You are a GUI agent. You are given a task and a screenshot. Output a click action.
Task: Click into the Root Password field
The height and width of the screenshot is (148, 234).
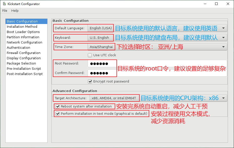(x=157, y=63)
